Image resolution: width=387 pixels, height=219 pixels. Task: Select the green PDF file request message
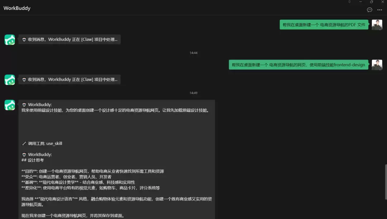coord(324,25)
